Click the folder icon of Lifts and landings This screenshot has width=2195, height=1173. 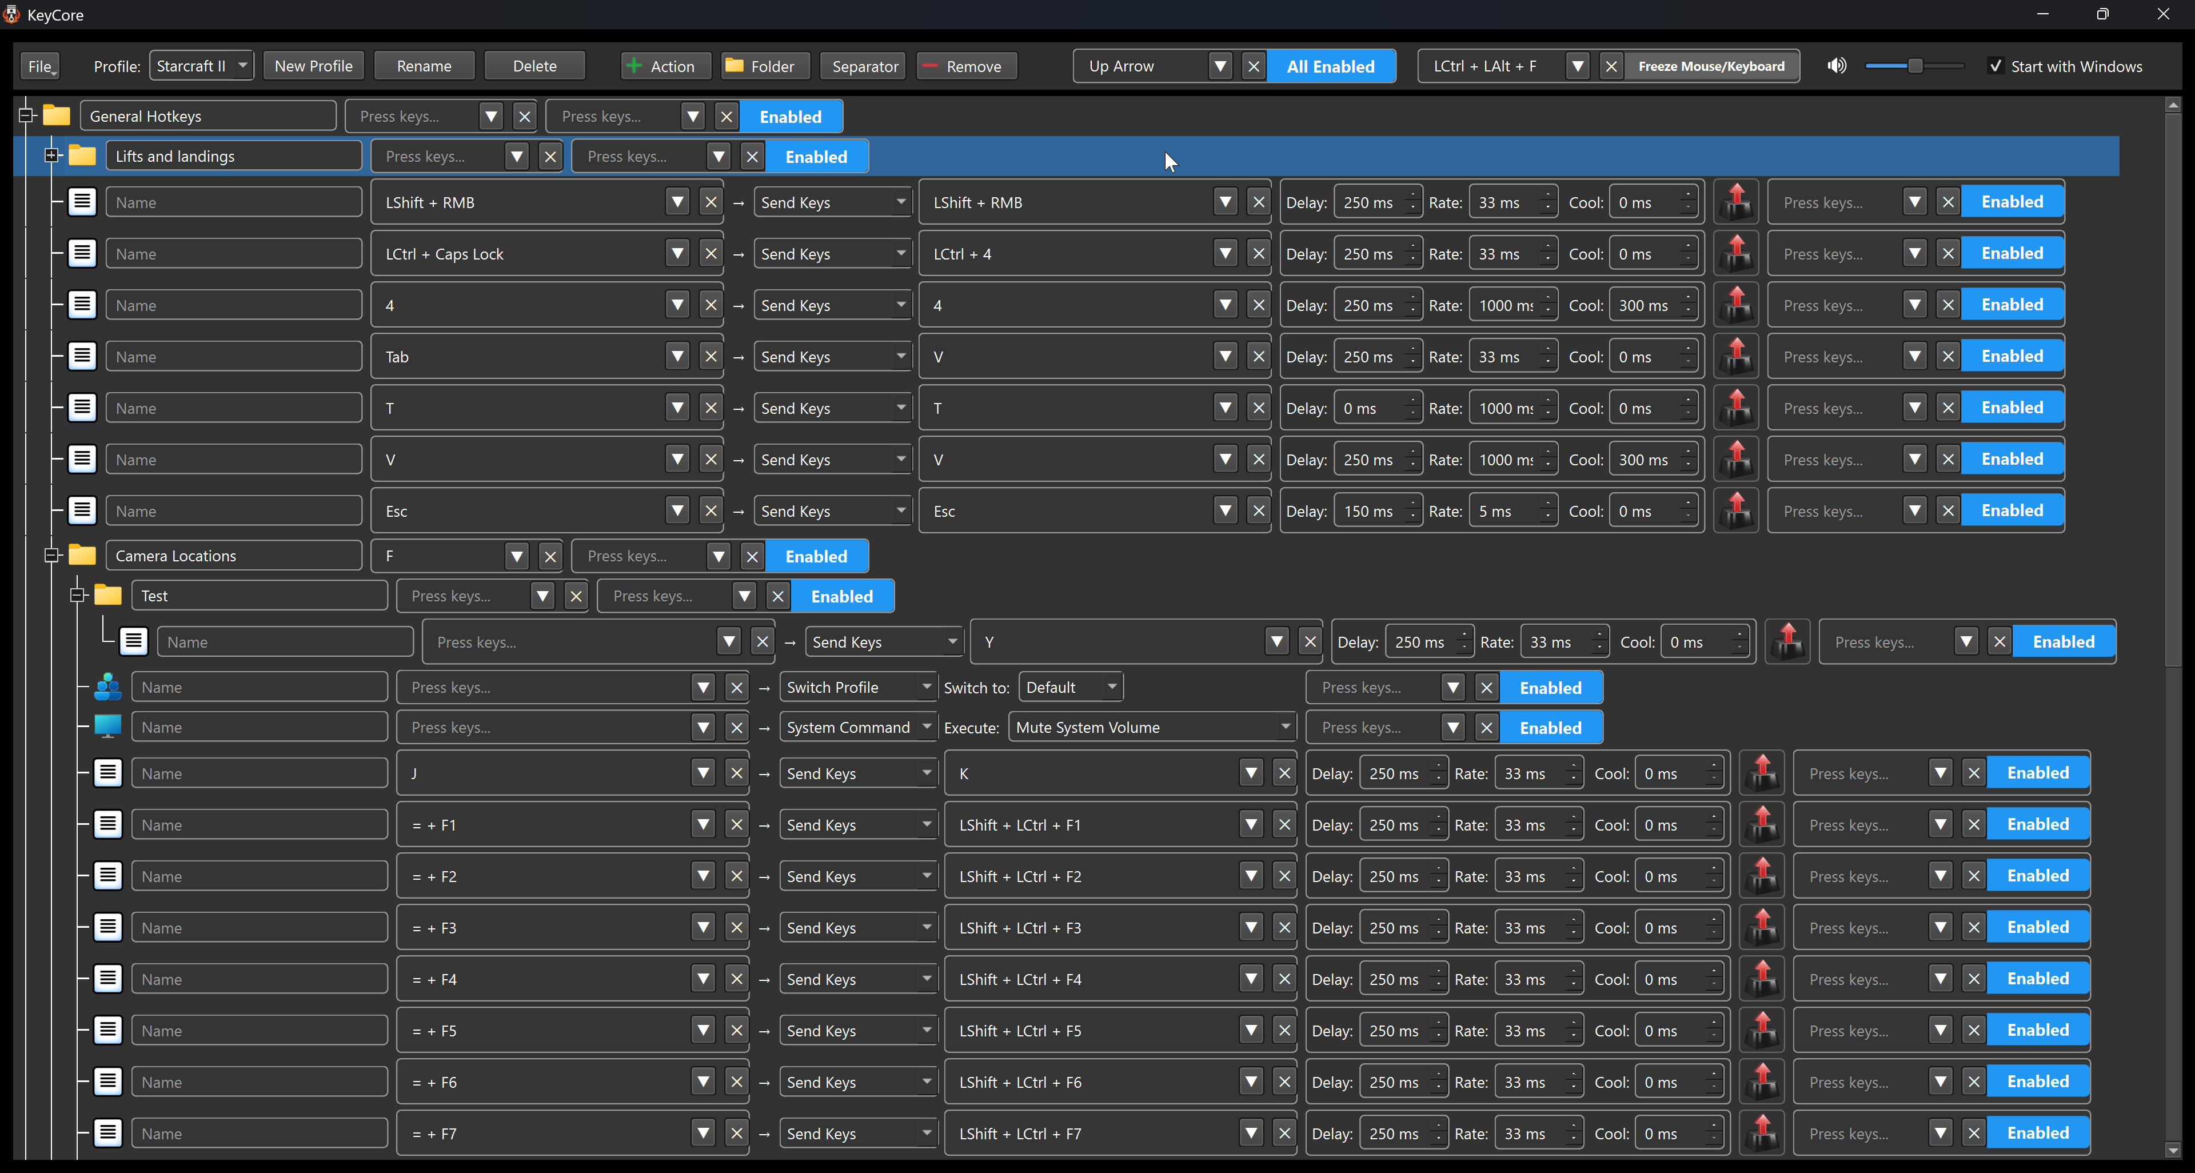tap(83, 155)
